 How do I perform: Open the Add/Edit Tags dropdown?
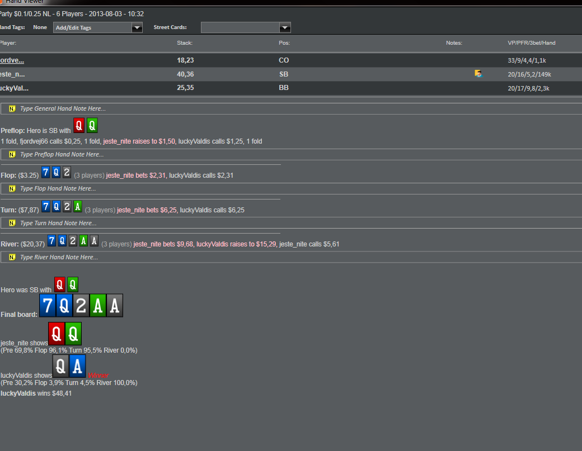pos(97,27)
